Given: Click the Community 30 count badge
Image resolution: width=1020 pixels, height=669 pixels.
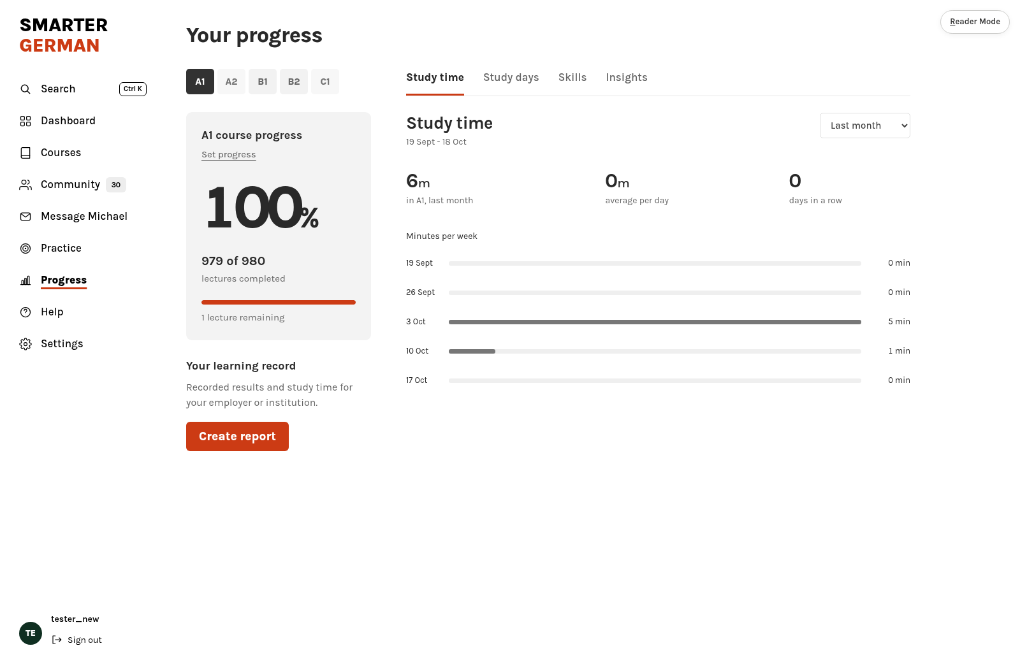Looking at the screenshot, I should (116, 185).
